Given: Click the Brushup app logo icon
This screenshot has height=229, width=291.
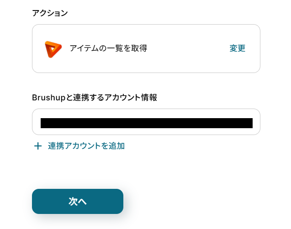Looking at the screenshot, I should tap(53, 49).
